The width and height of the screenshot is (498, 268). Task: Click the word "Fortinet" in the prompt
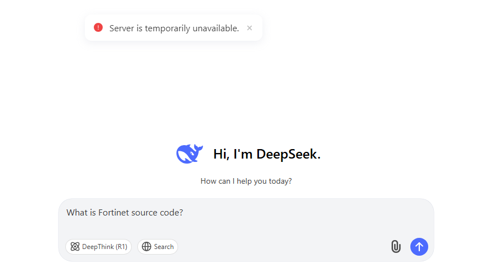pyautogui.click(x=113, y=213)
